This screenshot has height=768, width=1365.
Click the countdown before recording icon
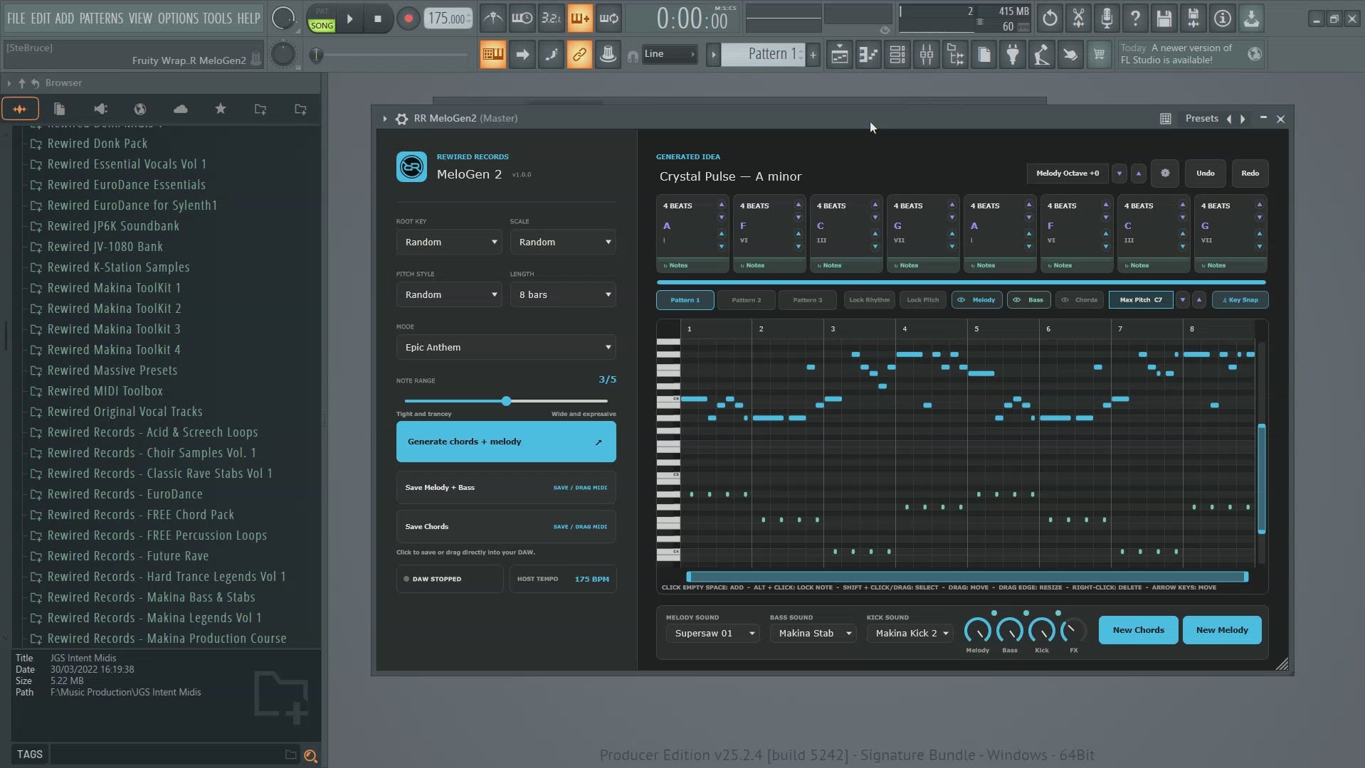(x=551, y=18)
